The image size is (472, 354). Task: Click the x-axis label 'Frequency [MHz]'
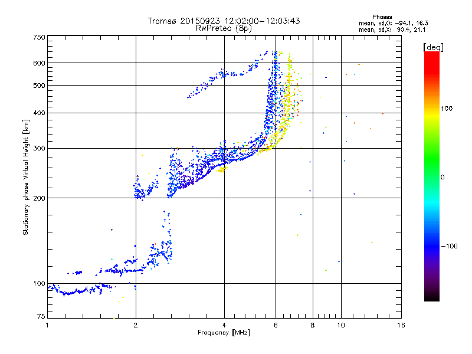click(224, 333)
